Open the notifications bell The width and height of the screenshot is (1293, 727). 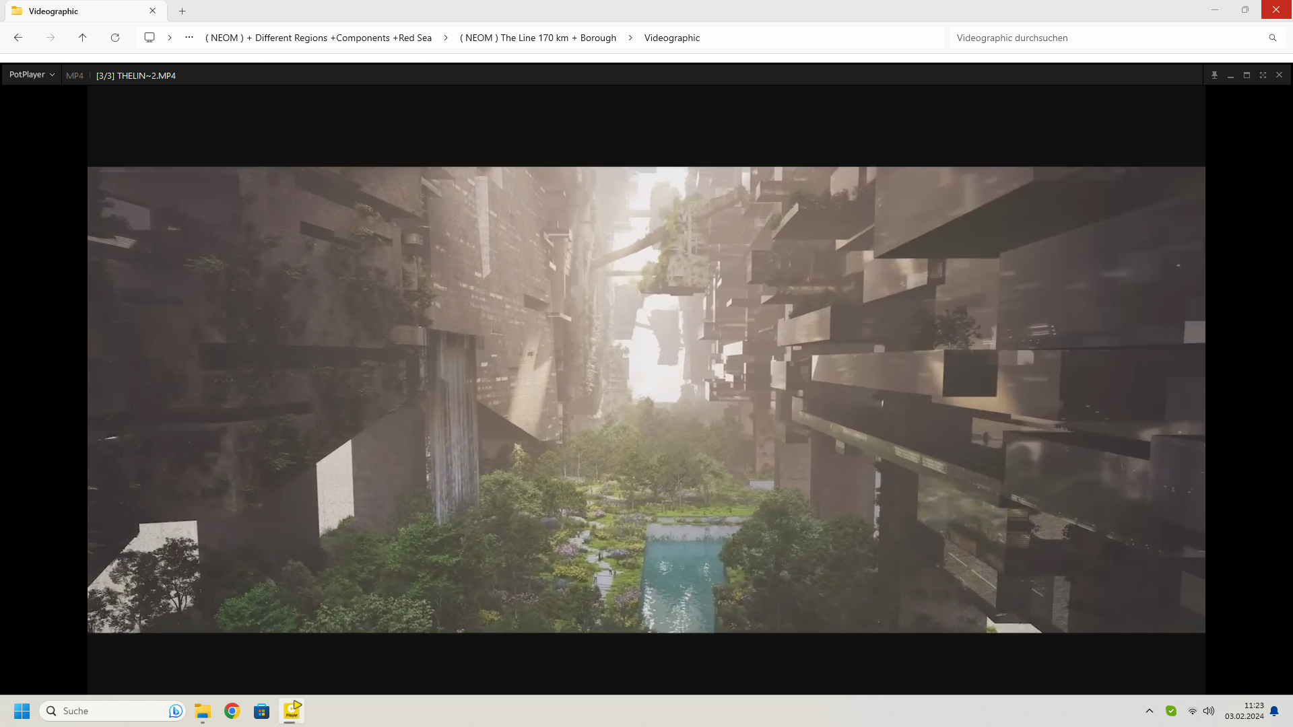(1274, 711)
